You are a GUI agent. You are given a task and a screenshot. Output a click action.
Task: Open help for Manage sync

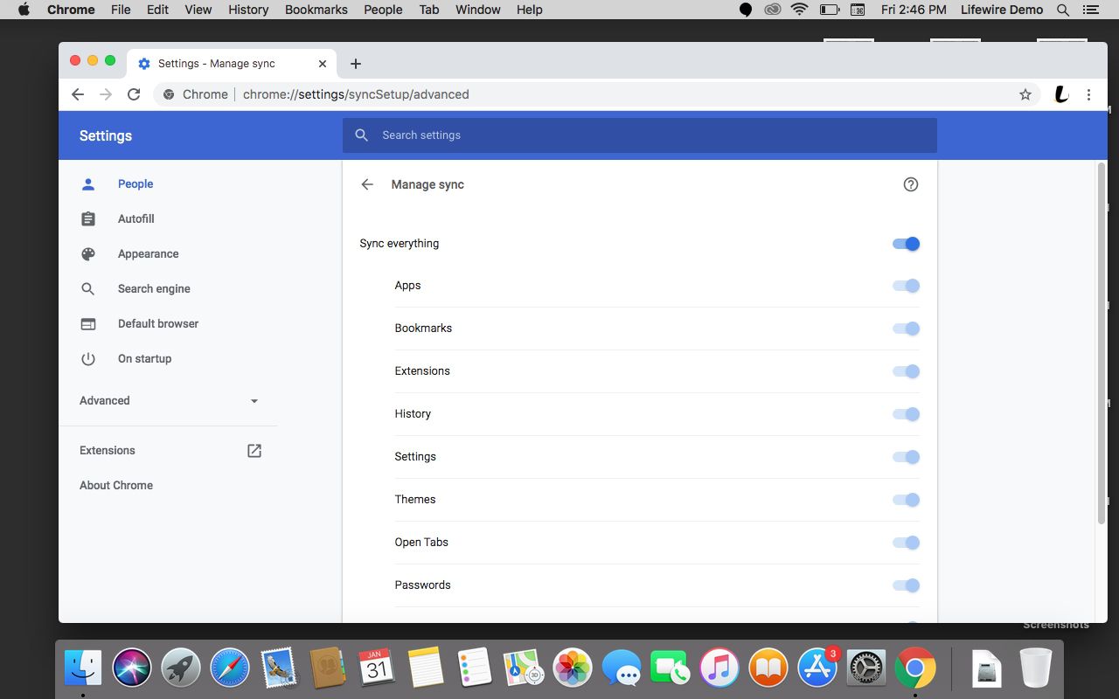(911, 184)
